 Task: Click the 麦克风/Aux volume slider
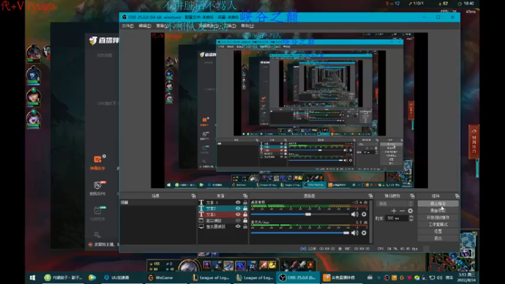300,233
